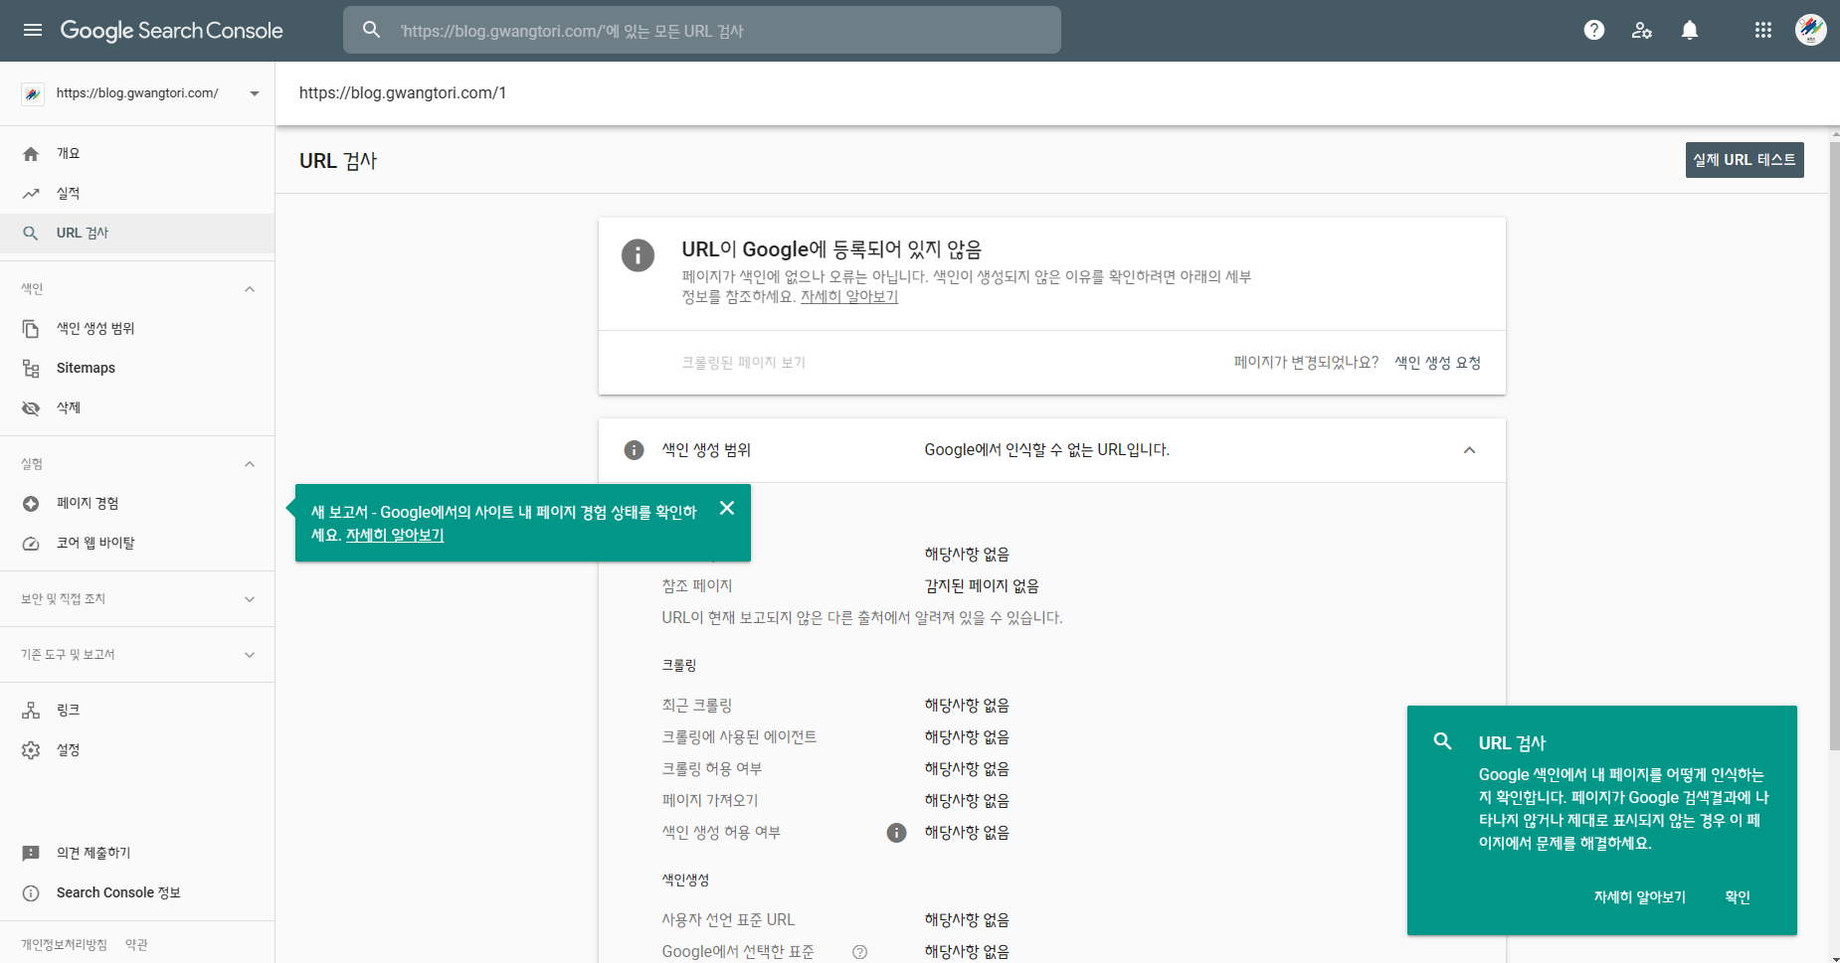Collapse the 실험 sidebar section
1840x963 pixels.
(x=250, y=464)
